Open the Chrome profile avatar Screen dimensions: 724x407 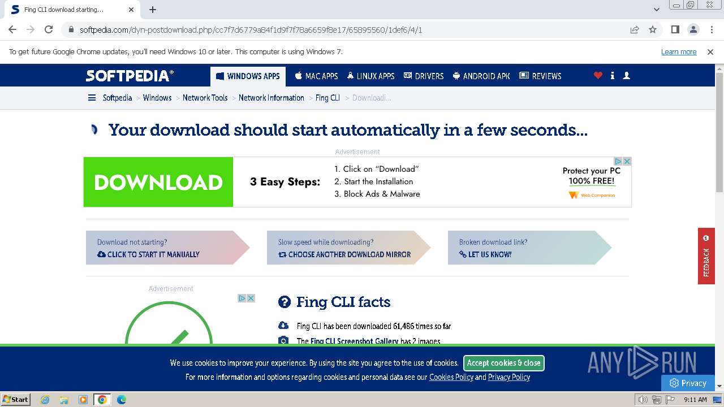pyautogui.click(x=693, y=29)
